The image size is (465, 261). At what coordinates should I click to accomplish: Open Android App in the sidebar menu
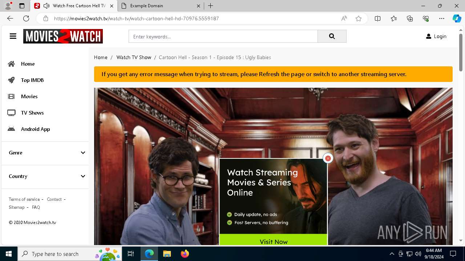pos(36,129)
